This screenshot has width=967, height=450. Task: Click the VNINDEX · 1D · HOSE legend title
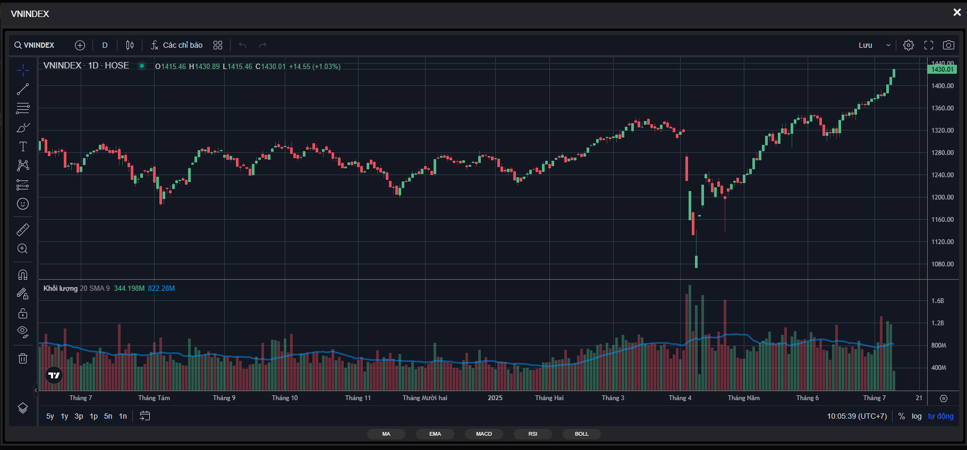point(86,66)
